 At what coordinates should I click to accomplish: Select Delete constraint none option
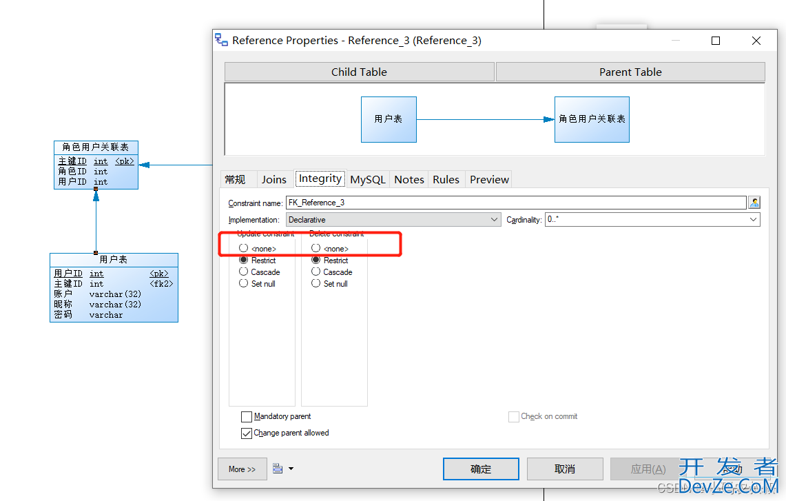coord(316,248)
